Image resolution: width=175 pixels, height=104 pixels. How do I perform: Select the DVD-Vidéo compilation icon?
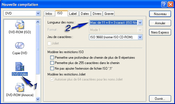[20, 67]
